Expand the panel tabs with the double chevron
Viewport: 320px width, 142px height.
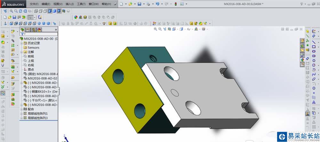[x=56, y=30]
